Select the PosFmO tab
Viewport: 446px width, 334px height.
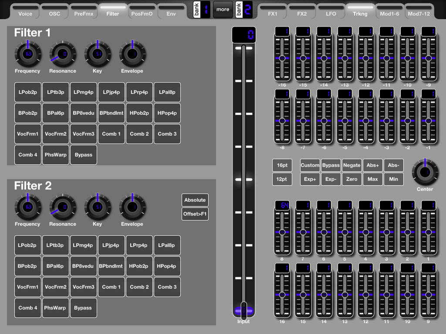pos(142,11)
